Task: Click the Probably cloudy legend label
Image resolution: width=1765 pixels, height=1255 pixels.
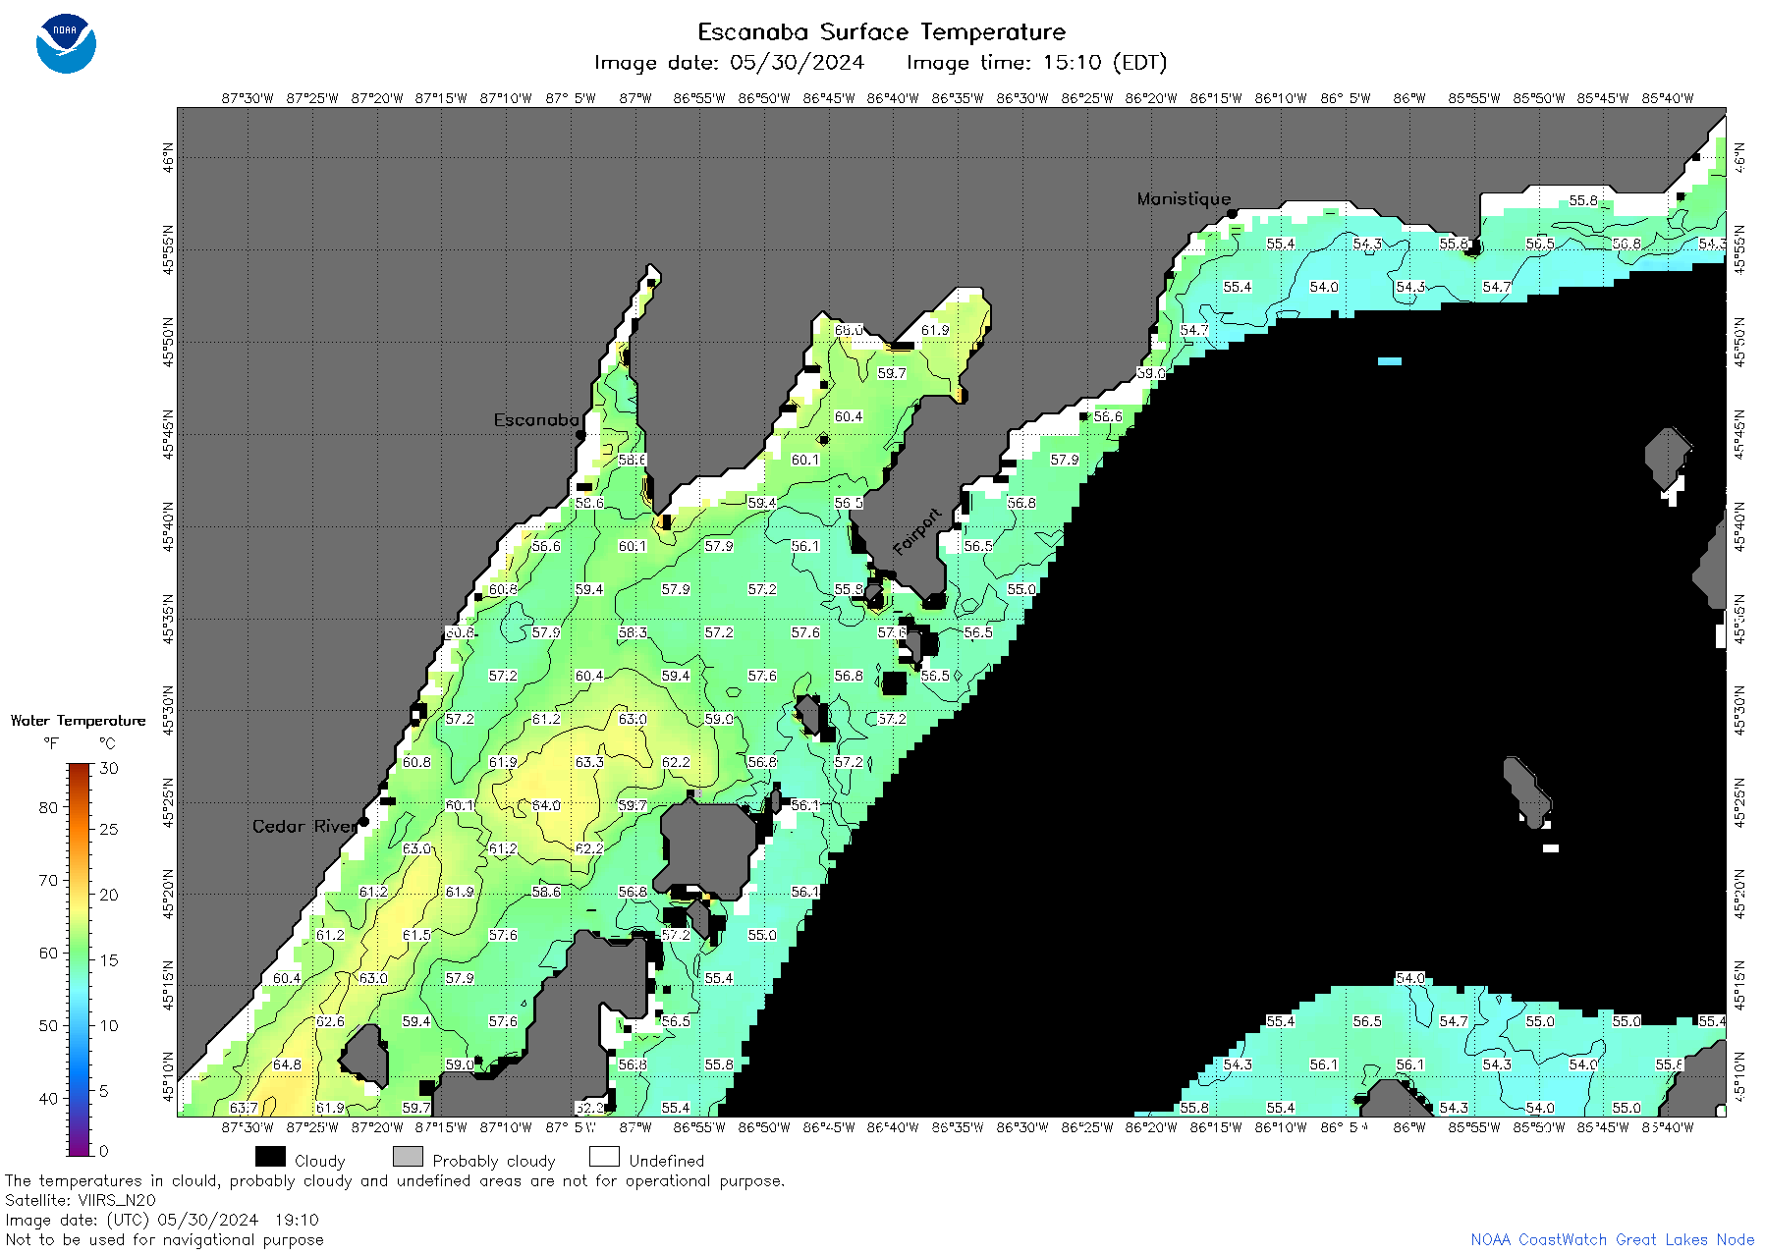Action: coord(494,1161)
